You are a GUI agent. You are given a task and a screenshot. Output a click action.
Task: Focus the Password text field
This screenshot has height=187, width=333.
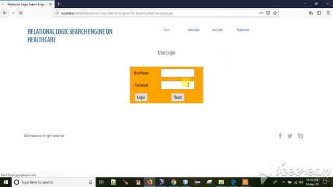pos(177,85)
